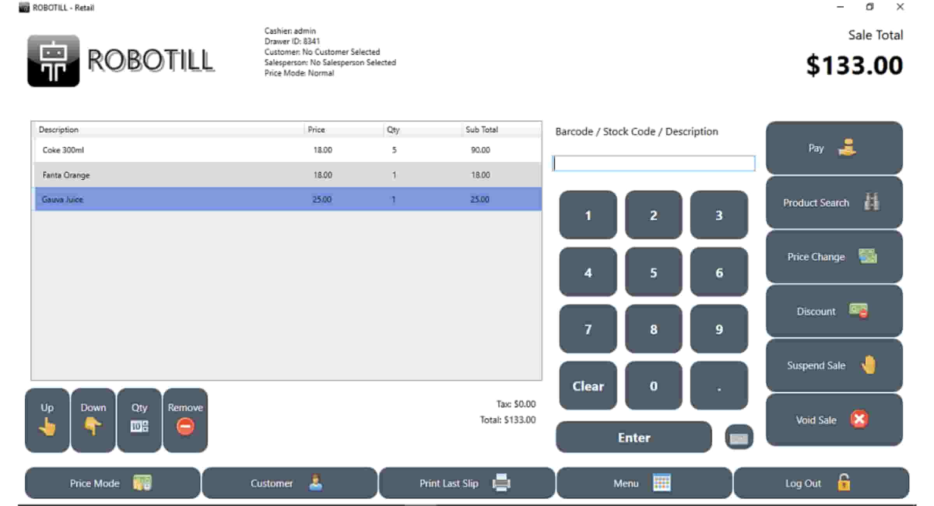Click the Clear key
Viewport: 934px width, 506px height.
point(588,386)
